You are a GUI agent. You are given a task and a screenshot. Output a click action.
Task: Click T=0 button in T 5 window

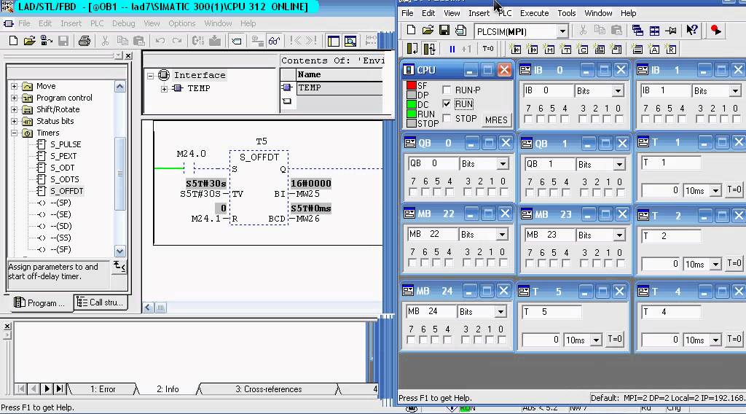pyautogui.click(x=615, y=339)
